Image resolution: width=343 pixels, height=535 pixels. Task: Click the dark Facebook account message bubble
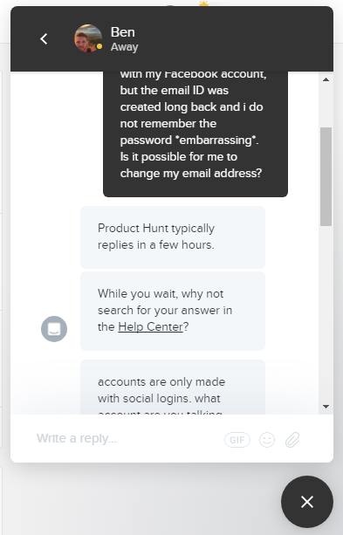click(196, 134)
